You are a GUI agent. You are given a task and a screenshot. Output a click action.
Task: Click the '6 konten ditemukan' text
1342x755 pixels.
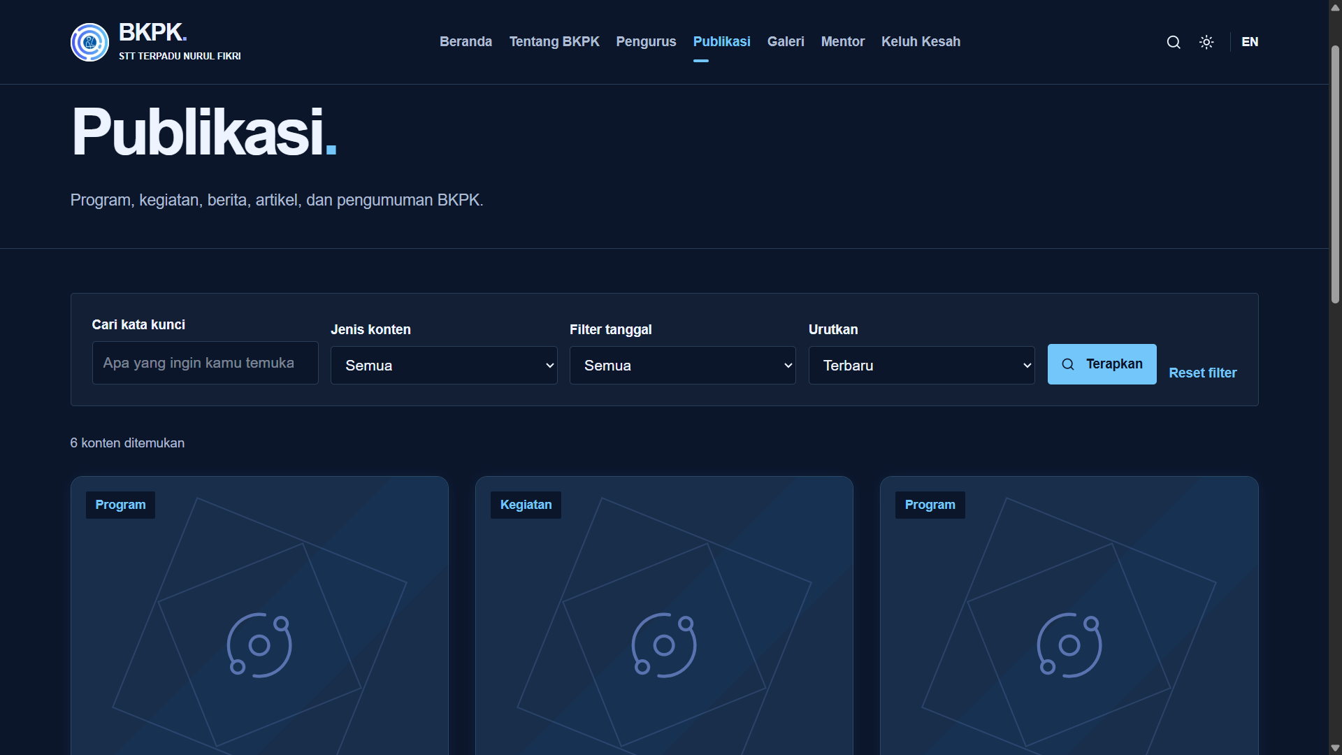[x=127, y=443]
